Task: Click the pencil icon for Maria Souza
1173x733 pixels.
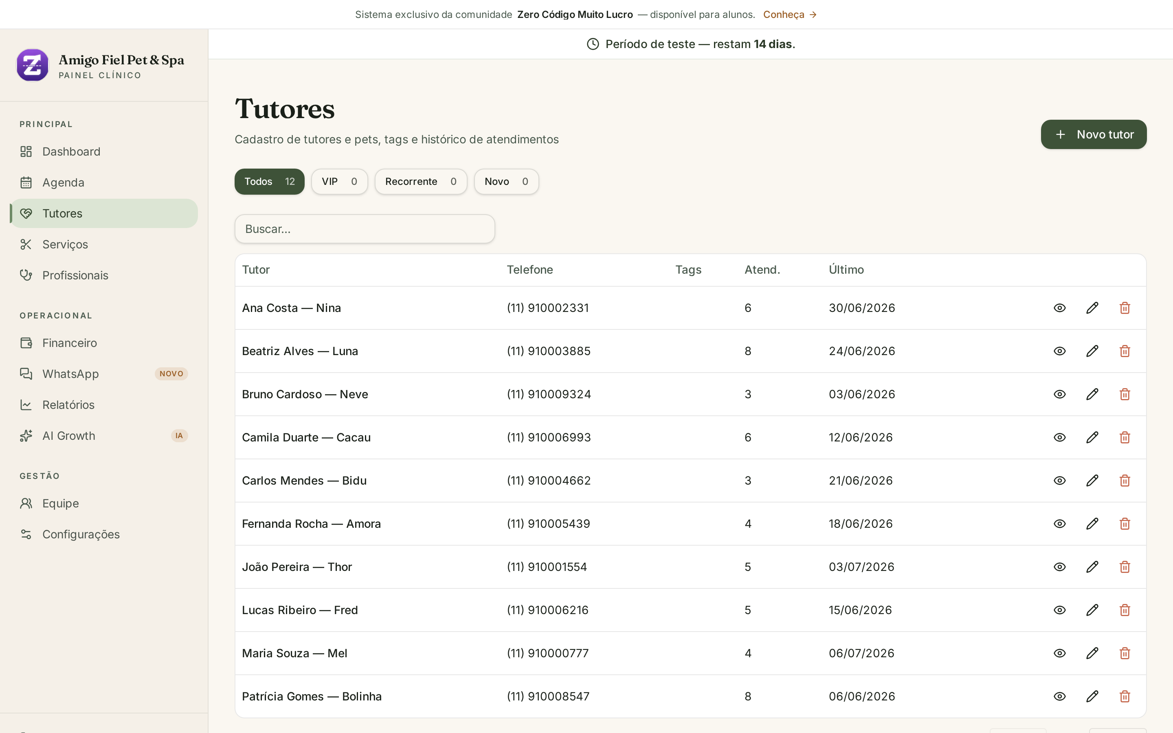Action: pyautogui.click(x=1092, y=653)
